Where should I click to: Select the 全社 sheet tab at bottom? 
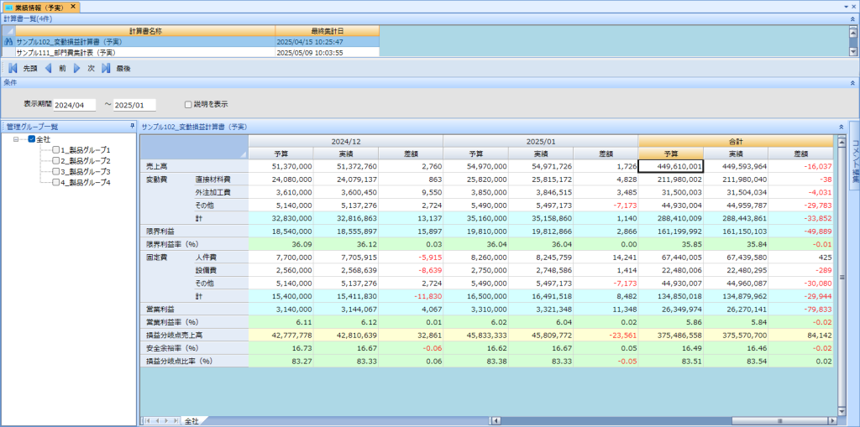click(x=191, y=420)
